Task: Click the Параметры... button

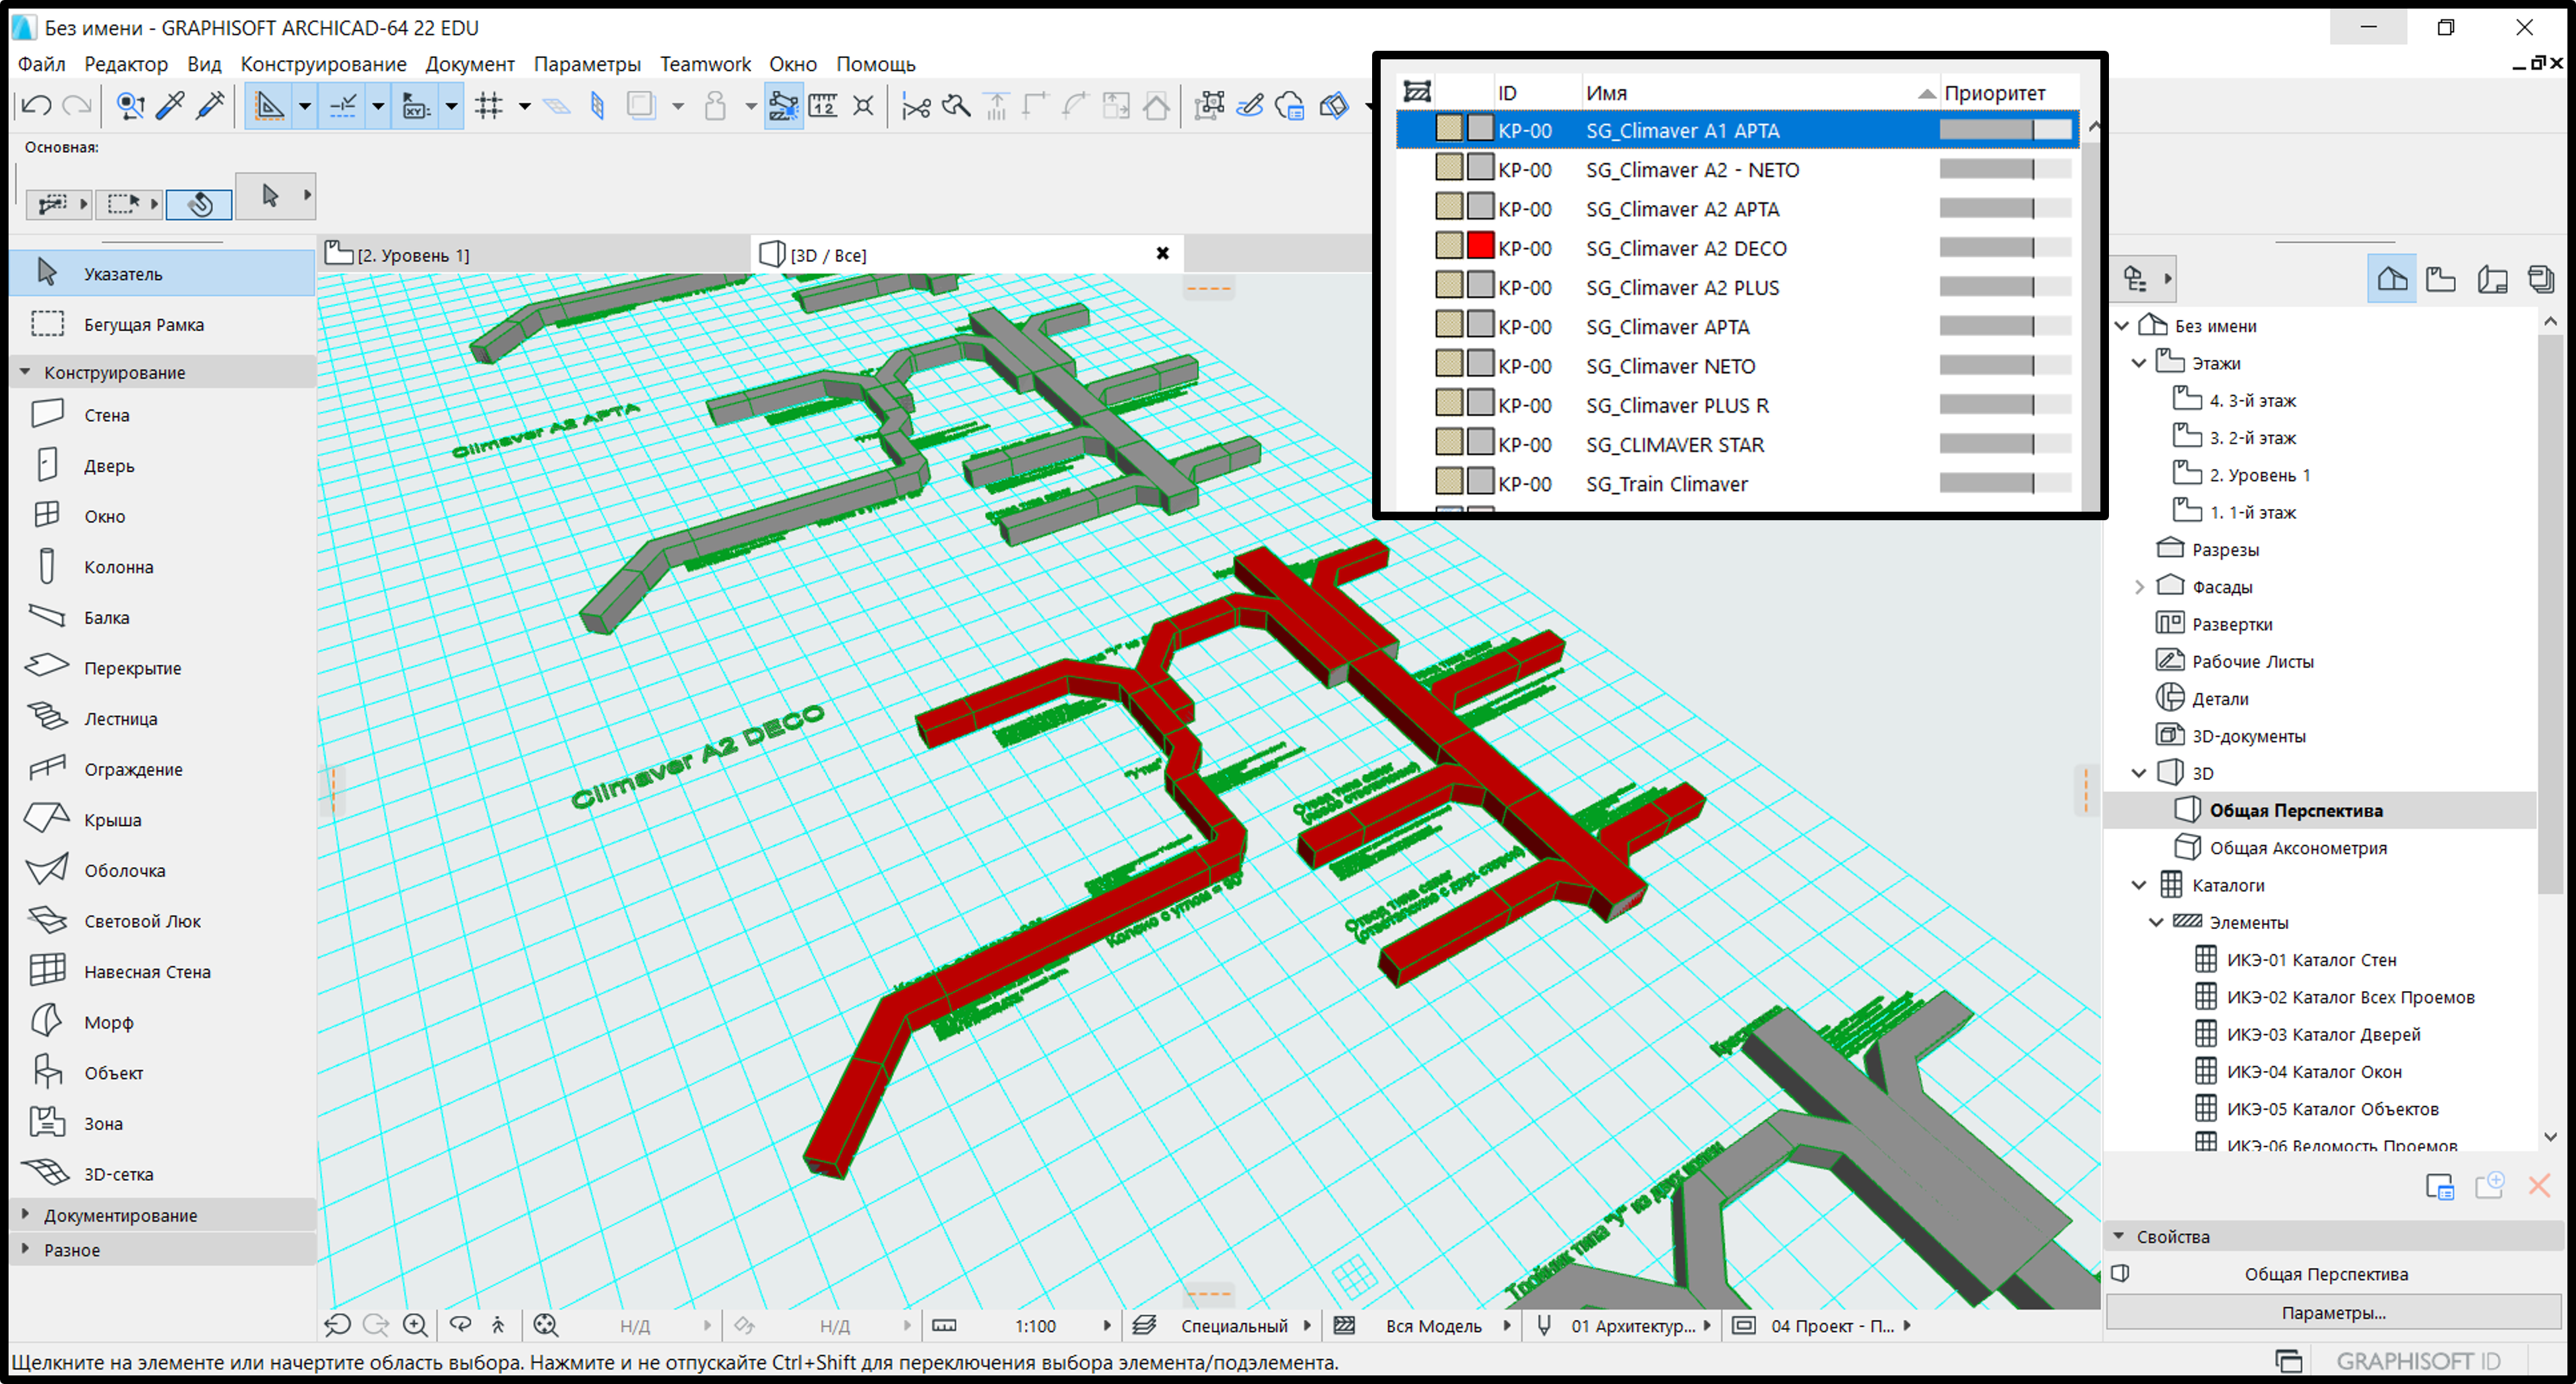Action: [2333, 1312]
